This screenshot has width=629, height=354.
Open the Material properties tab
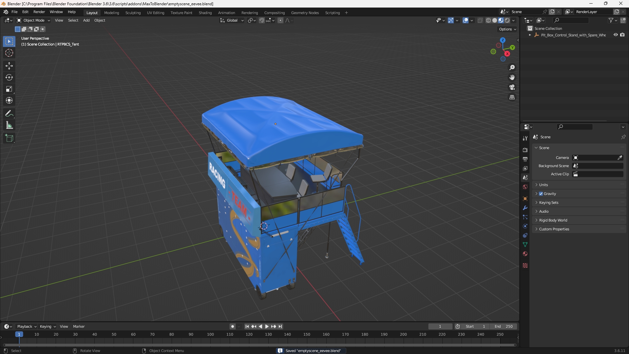tap(525, 254)
